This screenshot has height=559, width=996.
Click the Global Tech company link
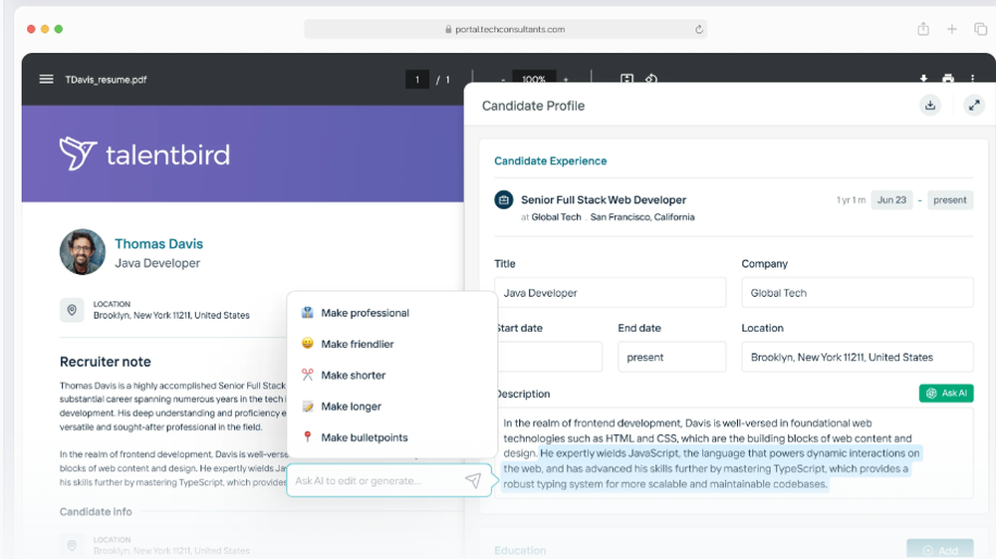pyautogui.click(x=556, y=217)
